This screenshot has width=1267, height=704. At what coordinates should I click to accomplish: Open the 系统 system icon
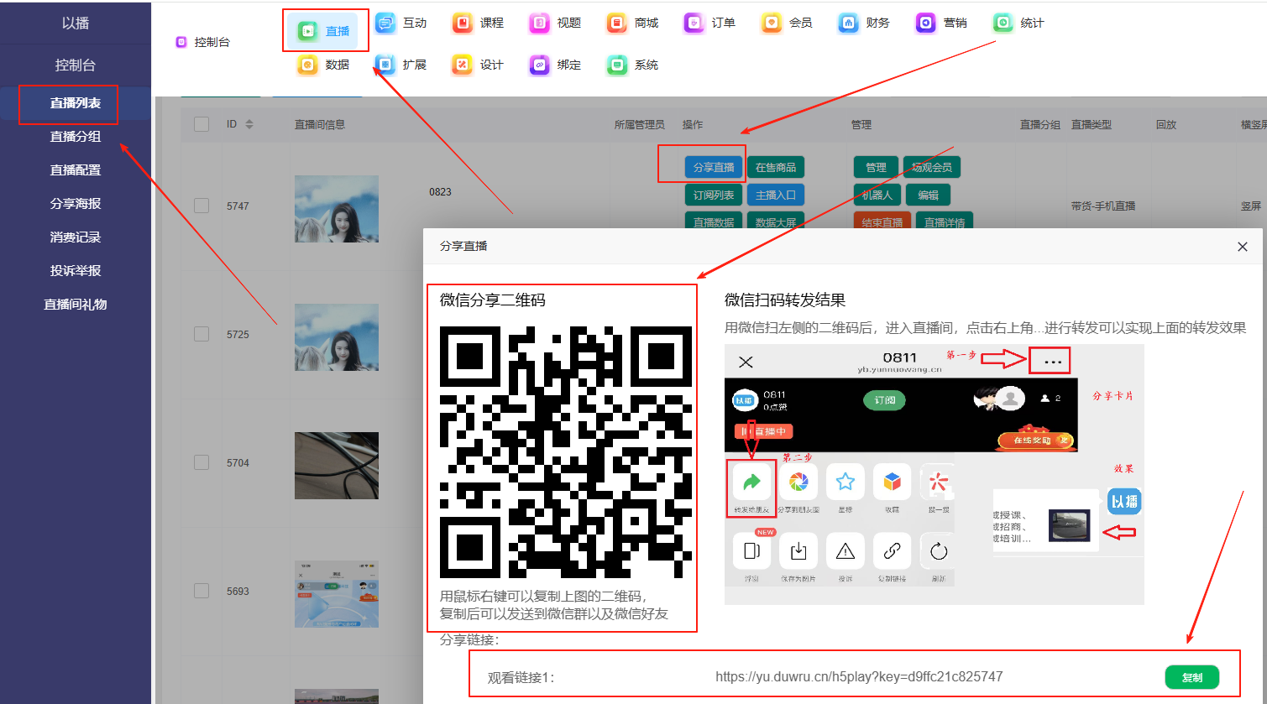click(x=617, y=65)
